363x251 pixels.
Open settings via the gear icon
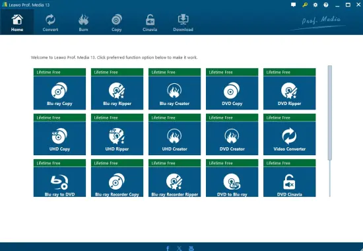point(315,5)
